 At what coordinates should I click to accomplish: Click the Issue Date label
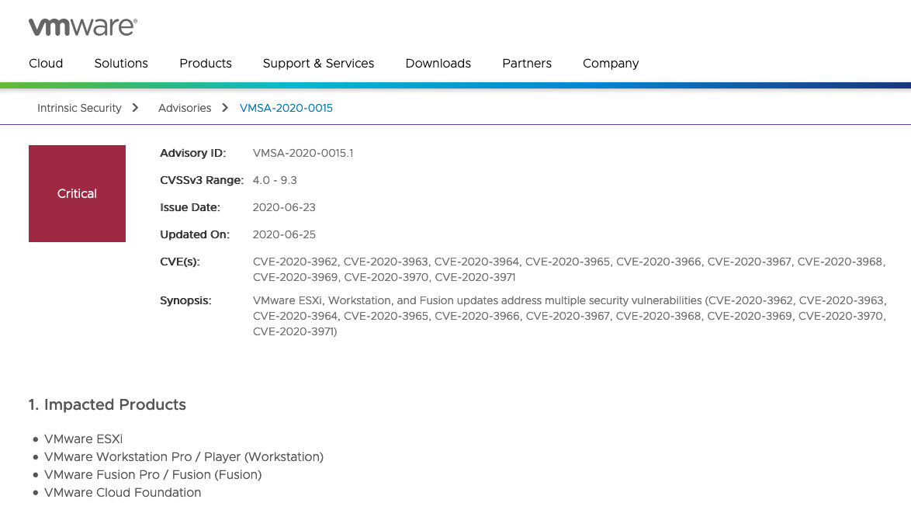[190, 207]
